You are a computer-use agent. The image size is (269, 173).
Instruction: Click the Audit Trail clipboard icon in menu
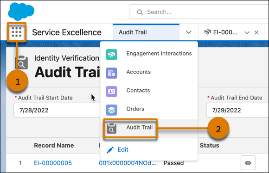click(111, 129)
